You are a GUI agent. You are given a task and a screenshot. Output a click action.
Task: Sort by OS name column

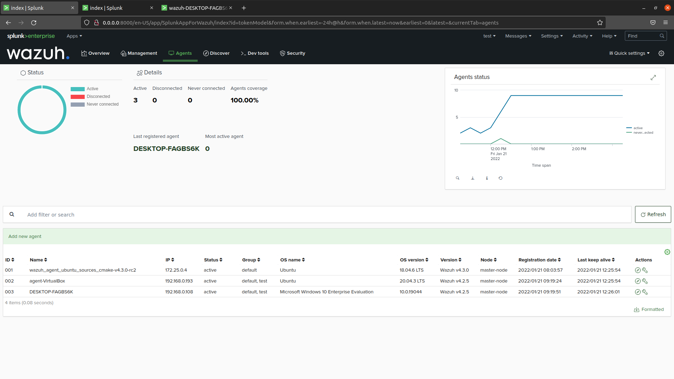point(292,260)
